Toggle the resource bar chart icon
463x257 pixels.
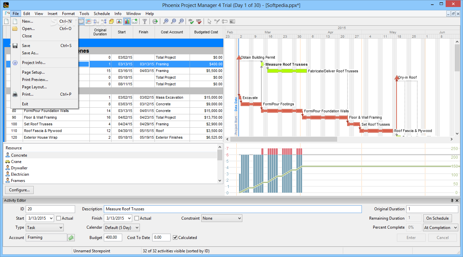(127, 21)
